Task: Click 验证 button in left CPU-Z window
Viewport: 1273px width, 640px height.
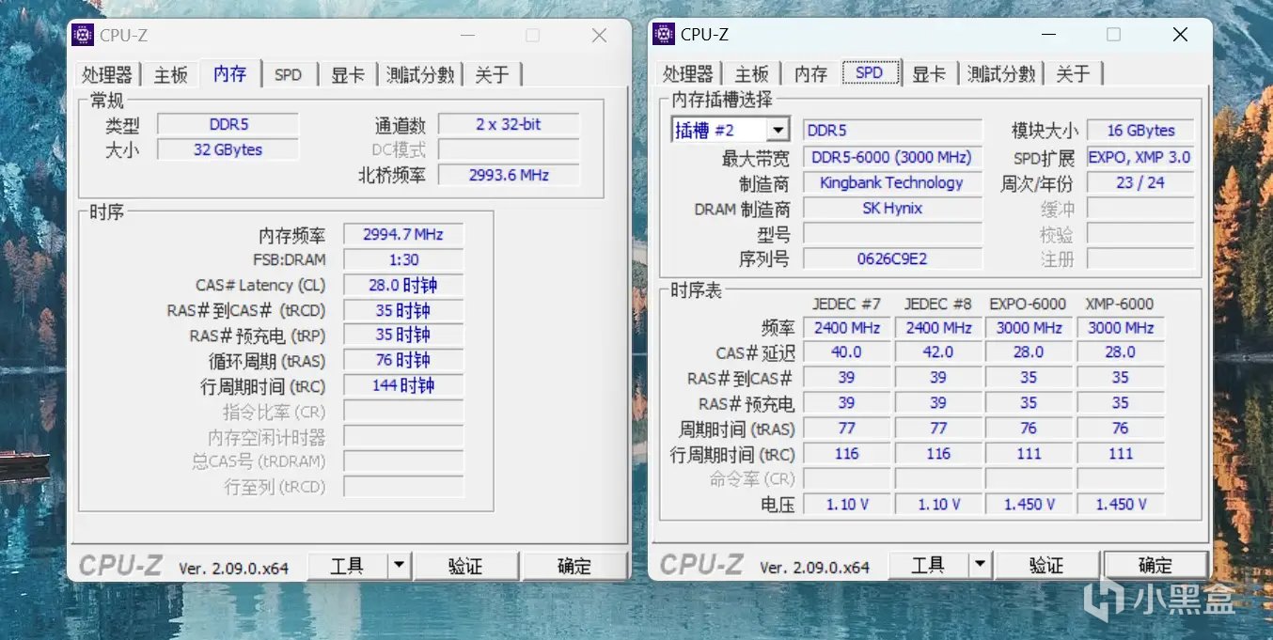Action: [465, 566]
